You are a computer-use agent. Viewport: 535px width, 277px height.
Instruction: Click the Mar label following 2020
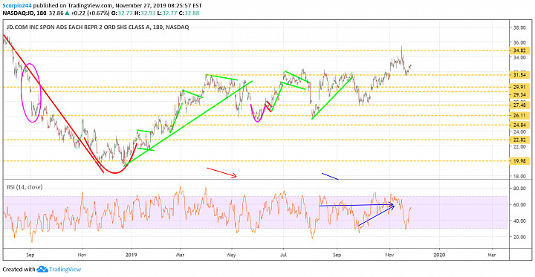click(x=492, y=254)
